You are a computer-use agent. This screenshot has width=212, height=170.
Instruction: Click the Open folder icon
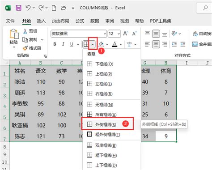point(64,8)
